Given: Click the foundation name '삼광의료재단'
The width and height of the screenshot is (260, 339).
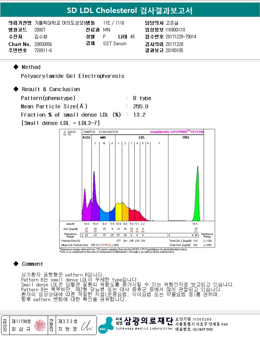Looking at the screenshot, I should pyautogui.click(x=149, y=321).
